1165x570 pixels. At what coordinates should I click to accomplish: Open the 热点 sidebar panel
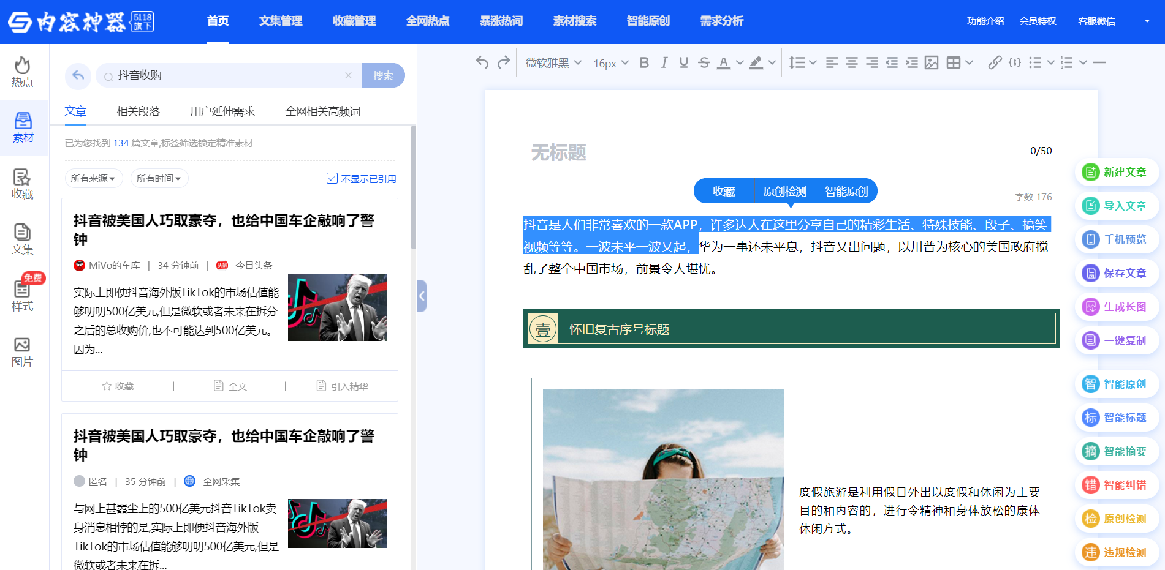point(23,72)
